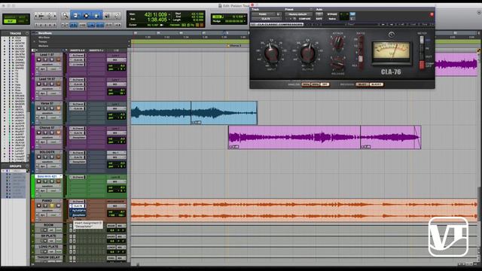
Task: Toggle the red plug-in target button
Action: pos(432,14)
